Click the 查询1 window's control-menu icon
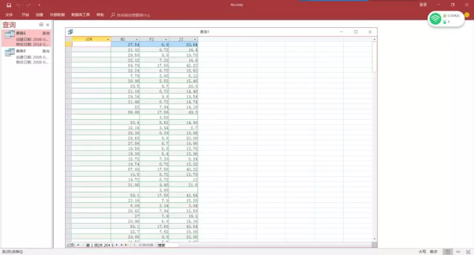Image resolution: width=474 pixels, height=255 pixels. [71, 32]
